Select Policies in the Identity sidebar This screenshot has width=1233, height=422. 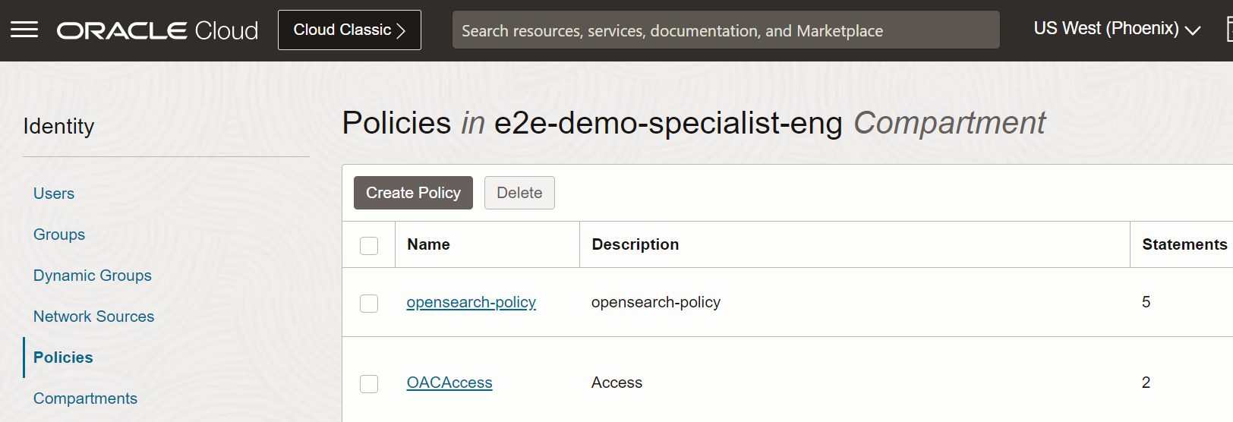[63, 357]
